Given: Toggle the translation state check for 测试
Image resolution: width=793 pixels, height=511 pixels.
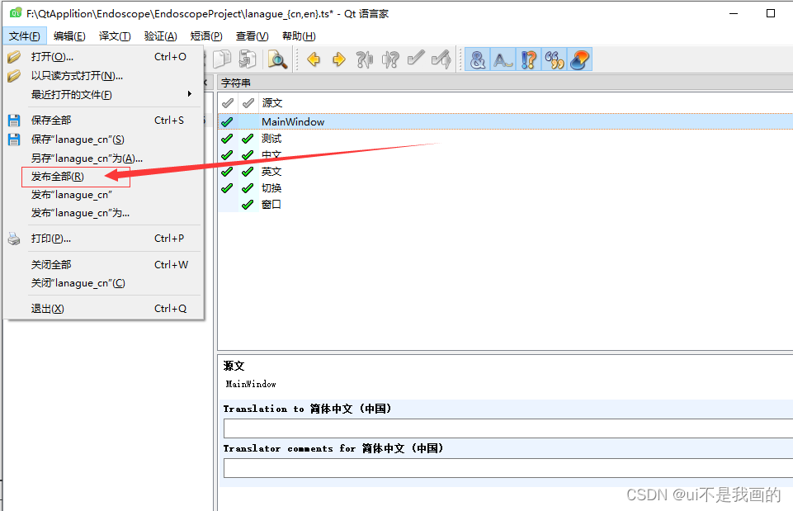Looking at the screenshot, I should pyautogui.click(x=227, y=138).
